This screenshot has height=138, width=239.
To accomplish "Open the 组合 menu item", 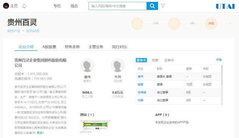I will [74, 6].
